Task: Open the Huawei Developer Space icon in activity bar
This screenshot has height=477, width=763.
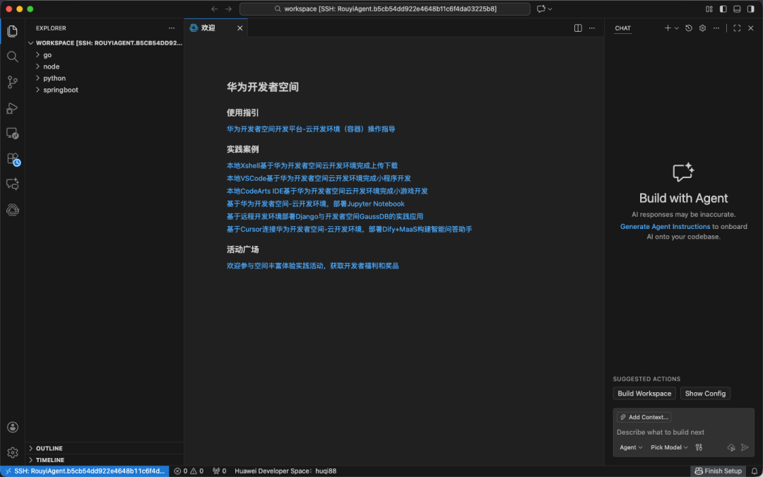Action: (13, 210)
